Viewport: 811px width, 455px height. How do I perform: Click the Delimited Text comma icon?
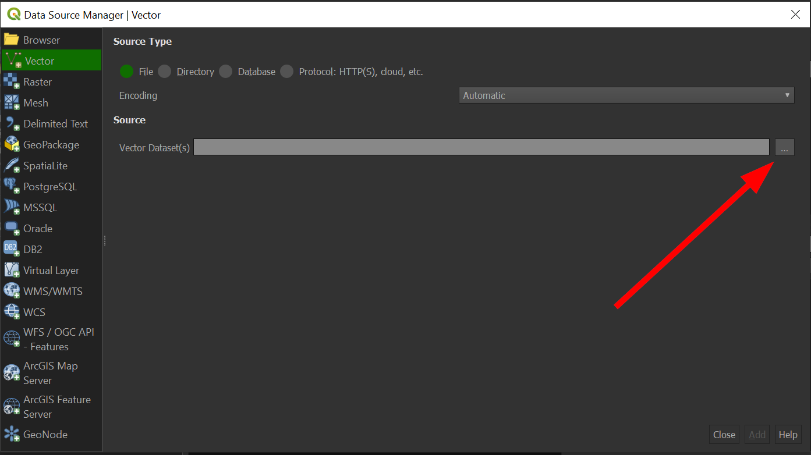tap(12, 123)
